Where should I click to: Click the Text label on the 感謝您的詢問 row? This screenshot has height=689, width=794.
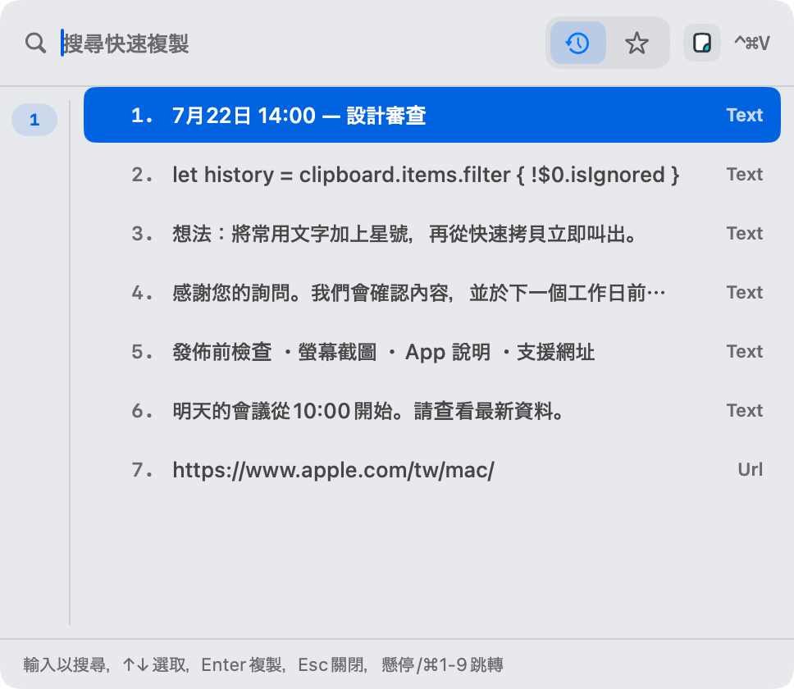click(x=745, y=293)
